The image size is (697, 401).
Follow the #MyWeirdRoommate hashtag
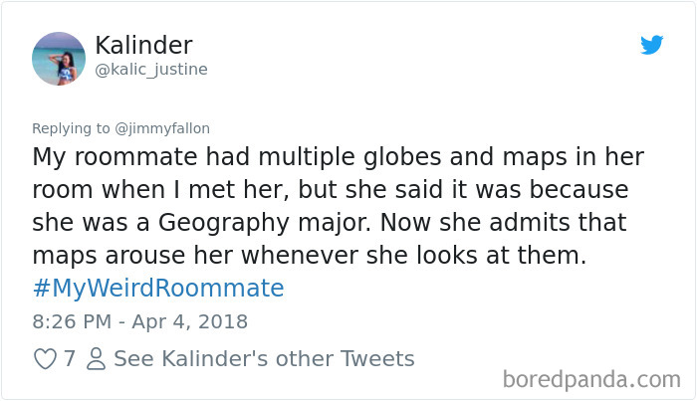[x=158, y=289]
